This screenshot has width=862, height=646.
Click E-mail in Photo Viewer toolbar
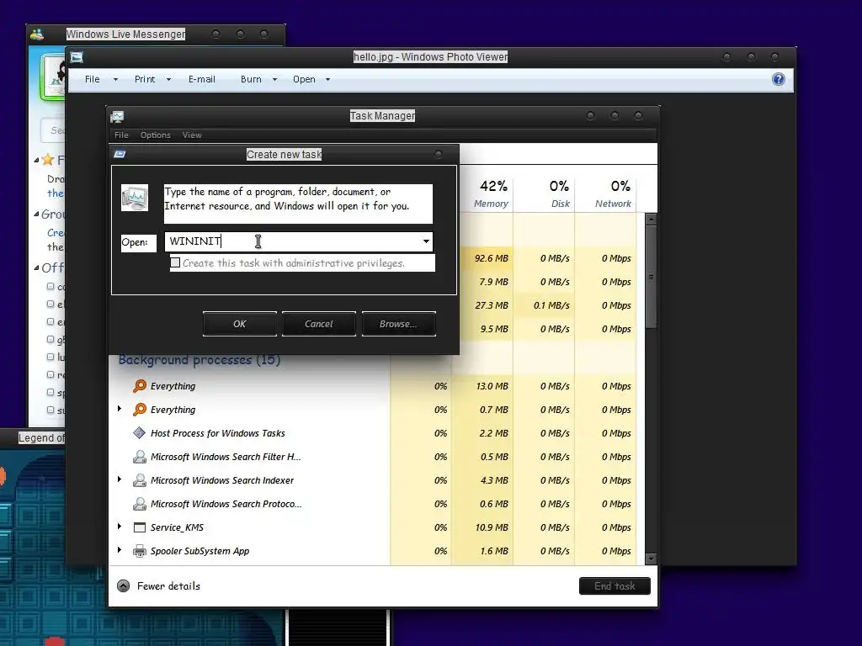[x=202, y=80]
